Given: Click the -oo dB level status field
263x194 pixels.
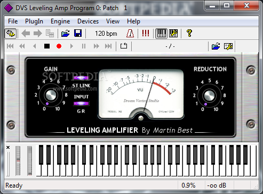Looking at the screenshot, I should click(217, 185).
